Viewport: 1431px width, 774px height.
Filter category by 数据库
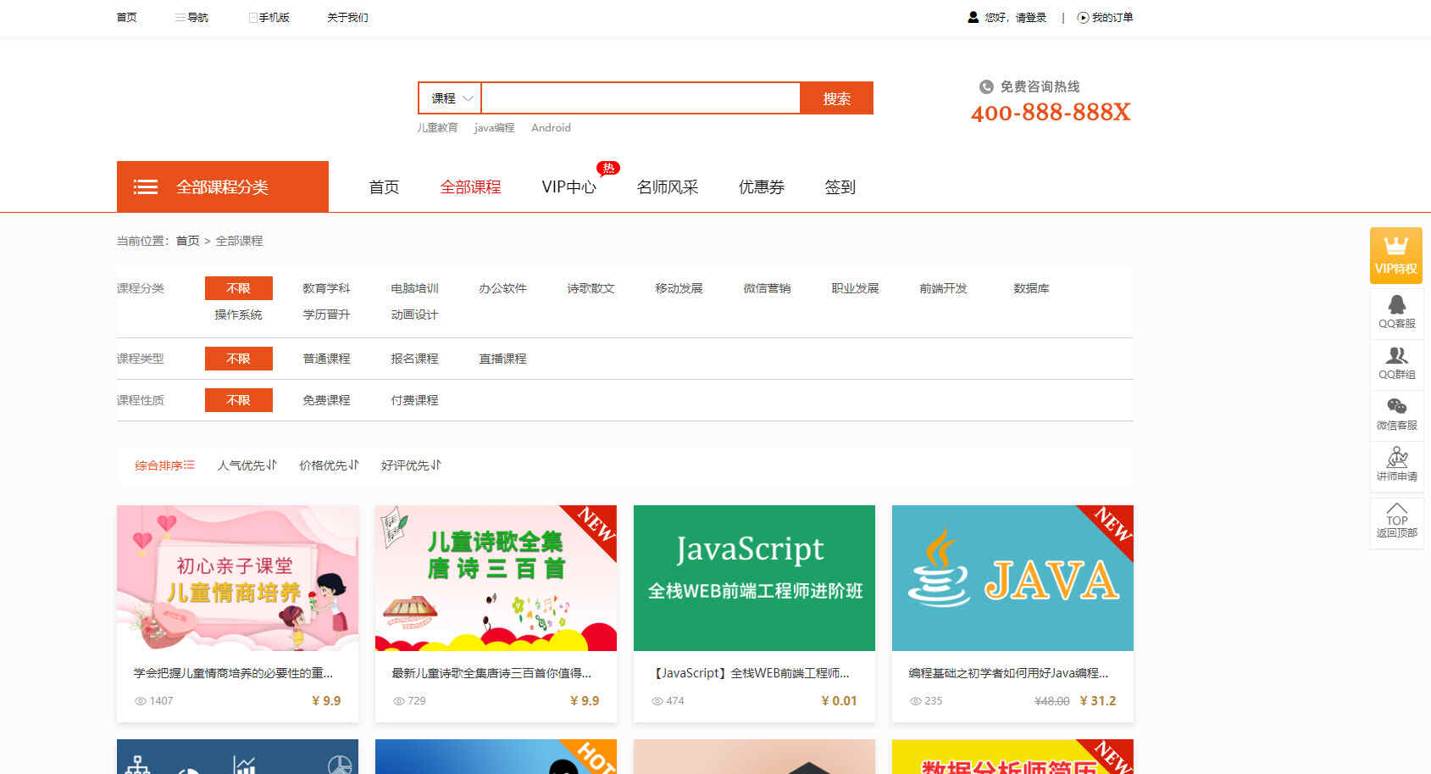[x=1031, y=288]
